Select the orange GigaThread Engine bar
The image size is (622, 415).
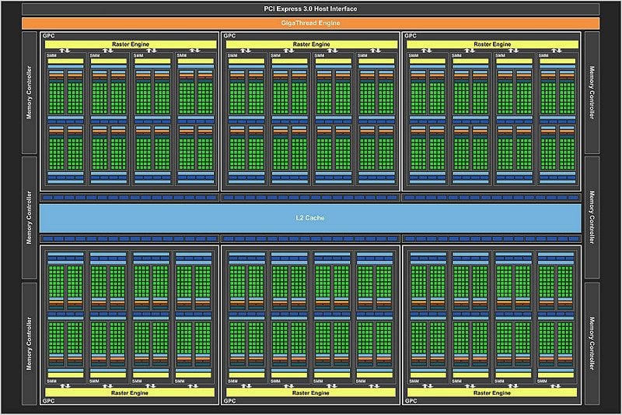point(310,23)
